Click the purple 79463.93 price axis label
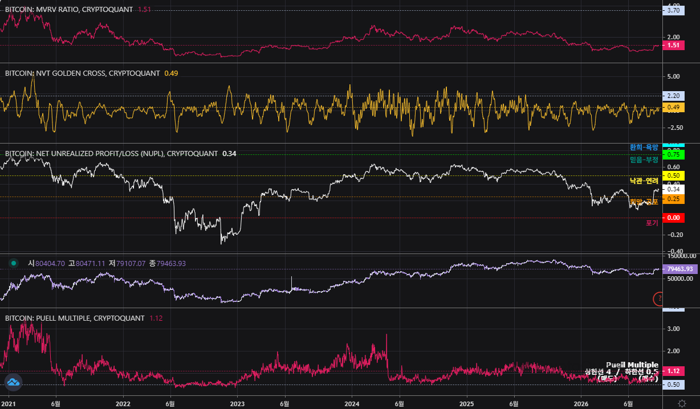The image size is (700, 409). 679,269
